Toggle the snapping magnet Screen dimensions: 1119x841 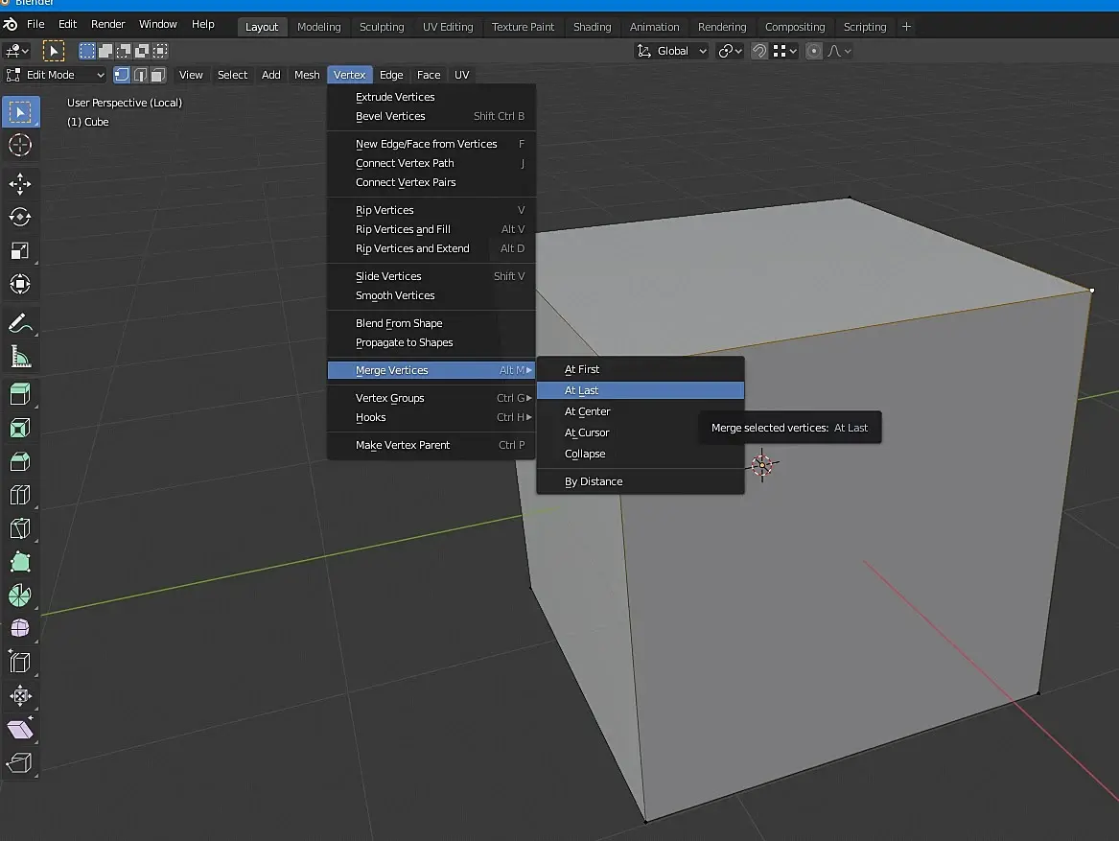(x=759, y=51)
